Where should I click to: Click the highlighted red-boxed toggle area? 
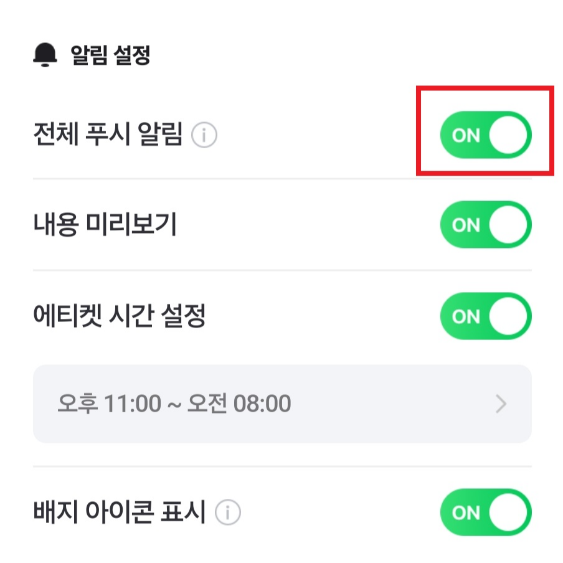pyautogui.click(x=486, y=135)
